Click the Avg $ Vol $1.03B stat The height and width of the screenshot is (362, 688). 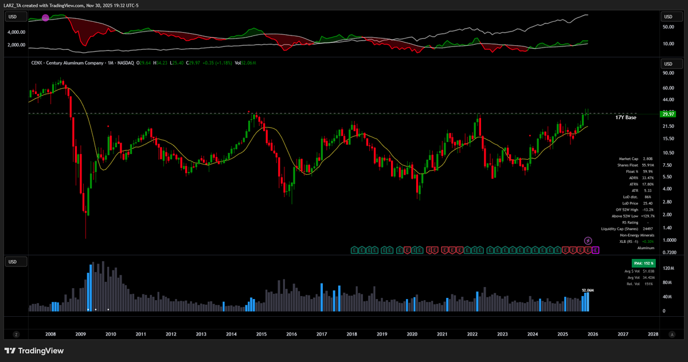point(640,270)
